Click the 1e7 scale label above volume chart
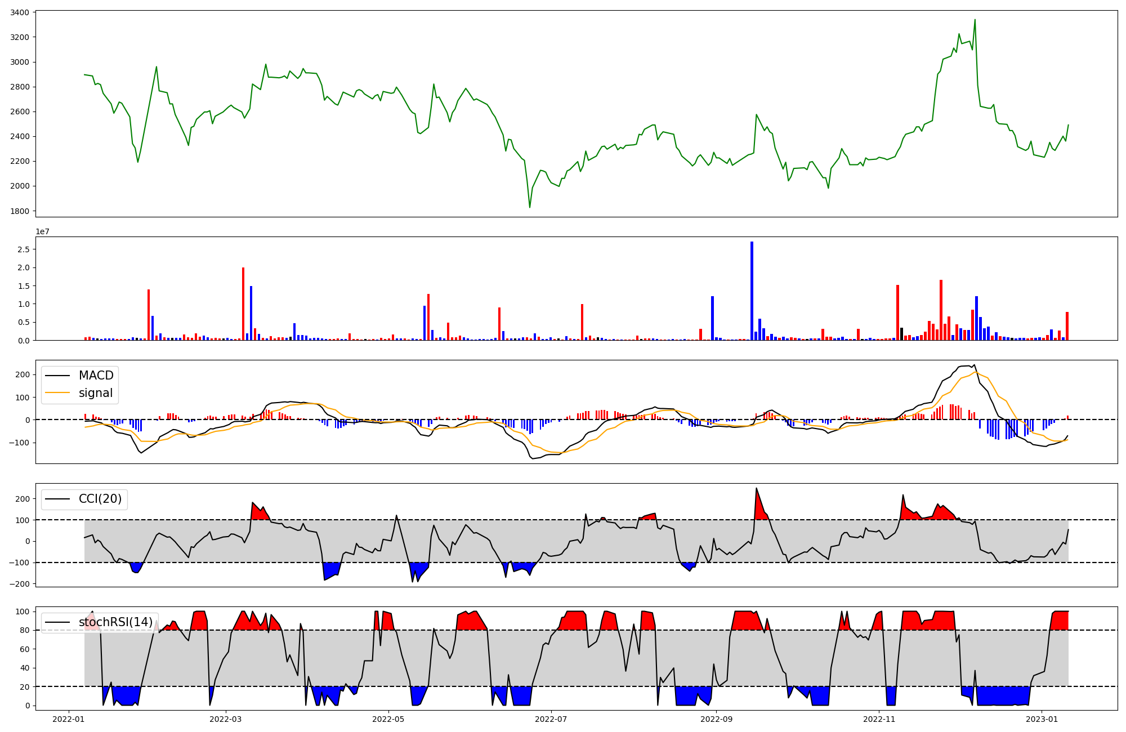This screenshot has width=1126, height=732. 43,231
